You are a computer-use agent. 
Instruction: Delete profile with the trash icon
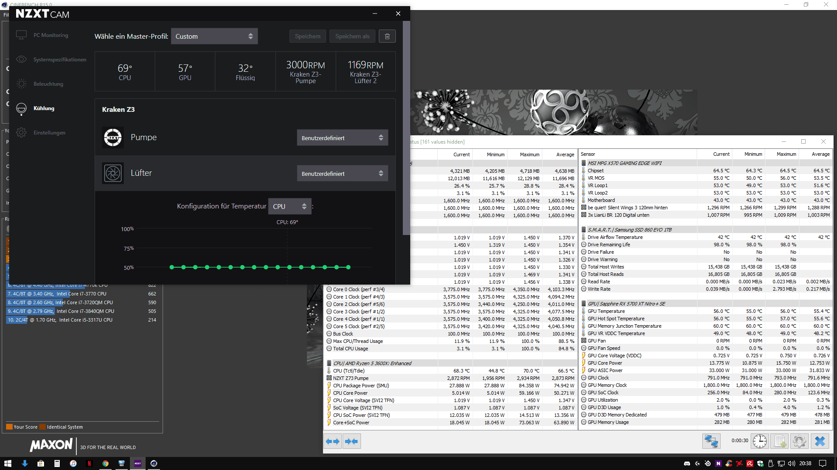[x=387, y=37]
